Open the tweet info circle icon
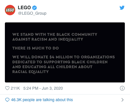Image resolution: width=130 pixels, height=104 pixels. (122, 88)
